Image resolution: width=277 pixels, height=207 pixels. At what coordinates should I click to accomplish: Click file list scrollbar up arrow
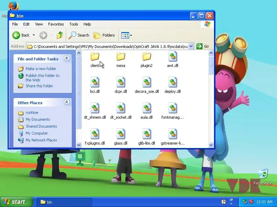211,53
